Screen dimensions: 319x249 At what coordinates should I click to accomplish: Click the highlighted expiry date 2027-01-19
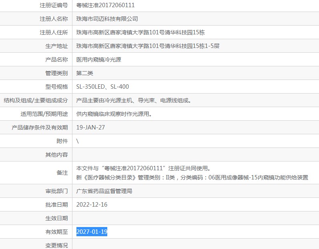tap(92, 232)
